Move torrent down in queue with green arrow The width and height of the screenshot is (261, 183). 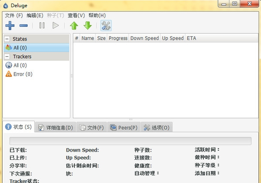pyautogui.click(x=88, y=26)
